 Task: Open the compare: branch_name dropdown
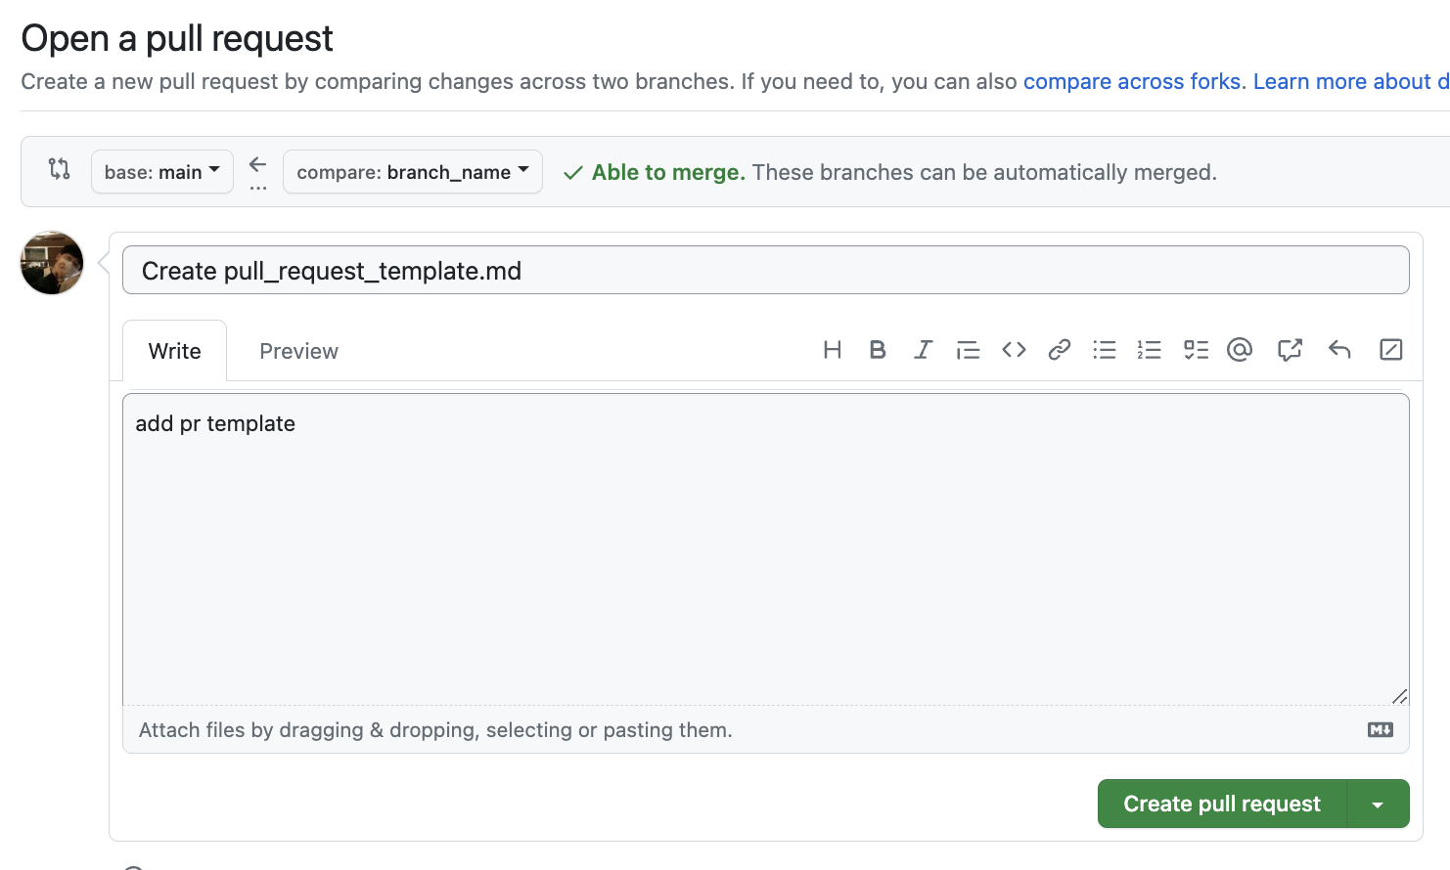pos(412,172)
